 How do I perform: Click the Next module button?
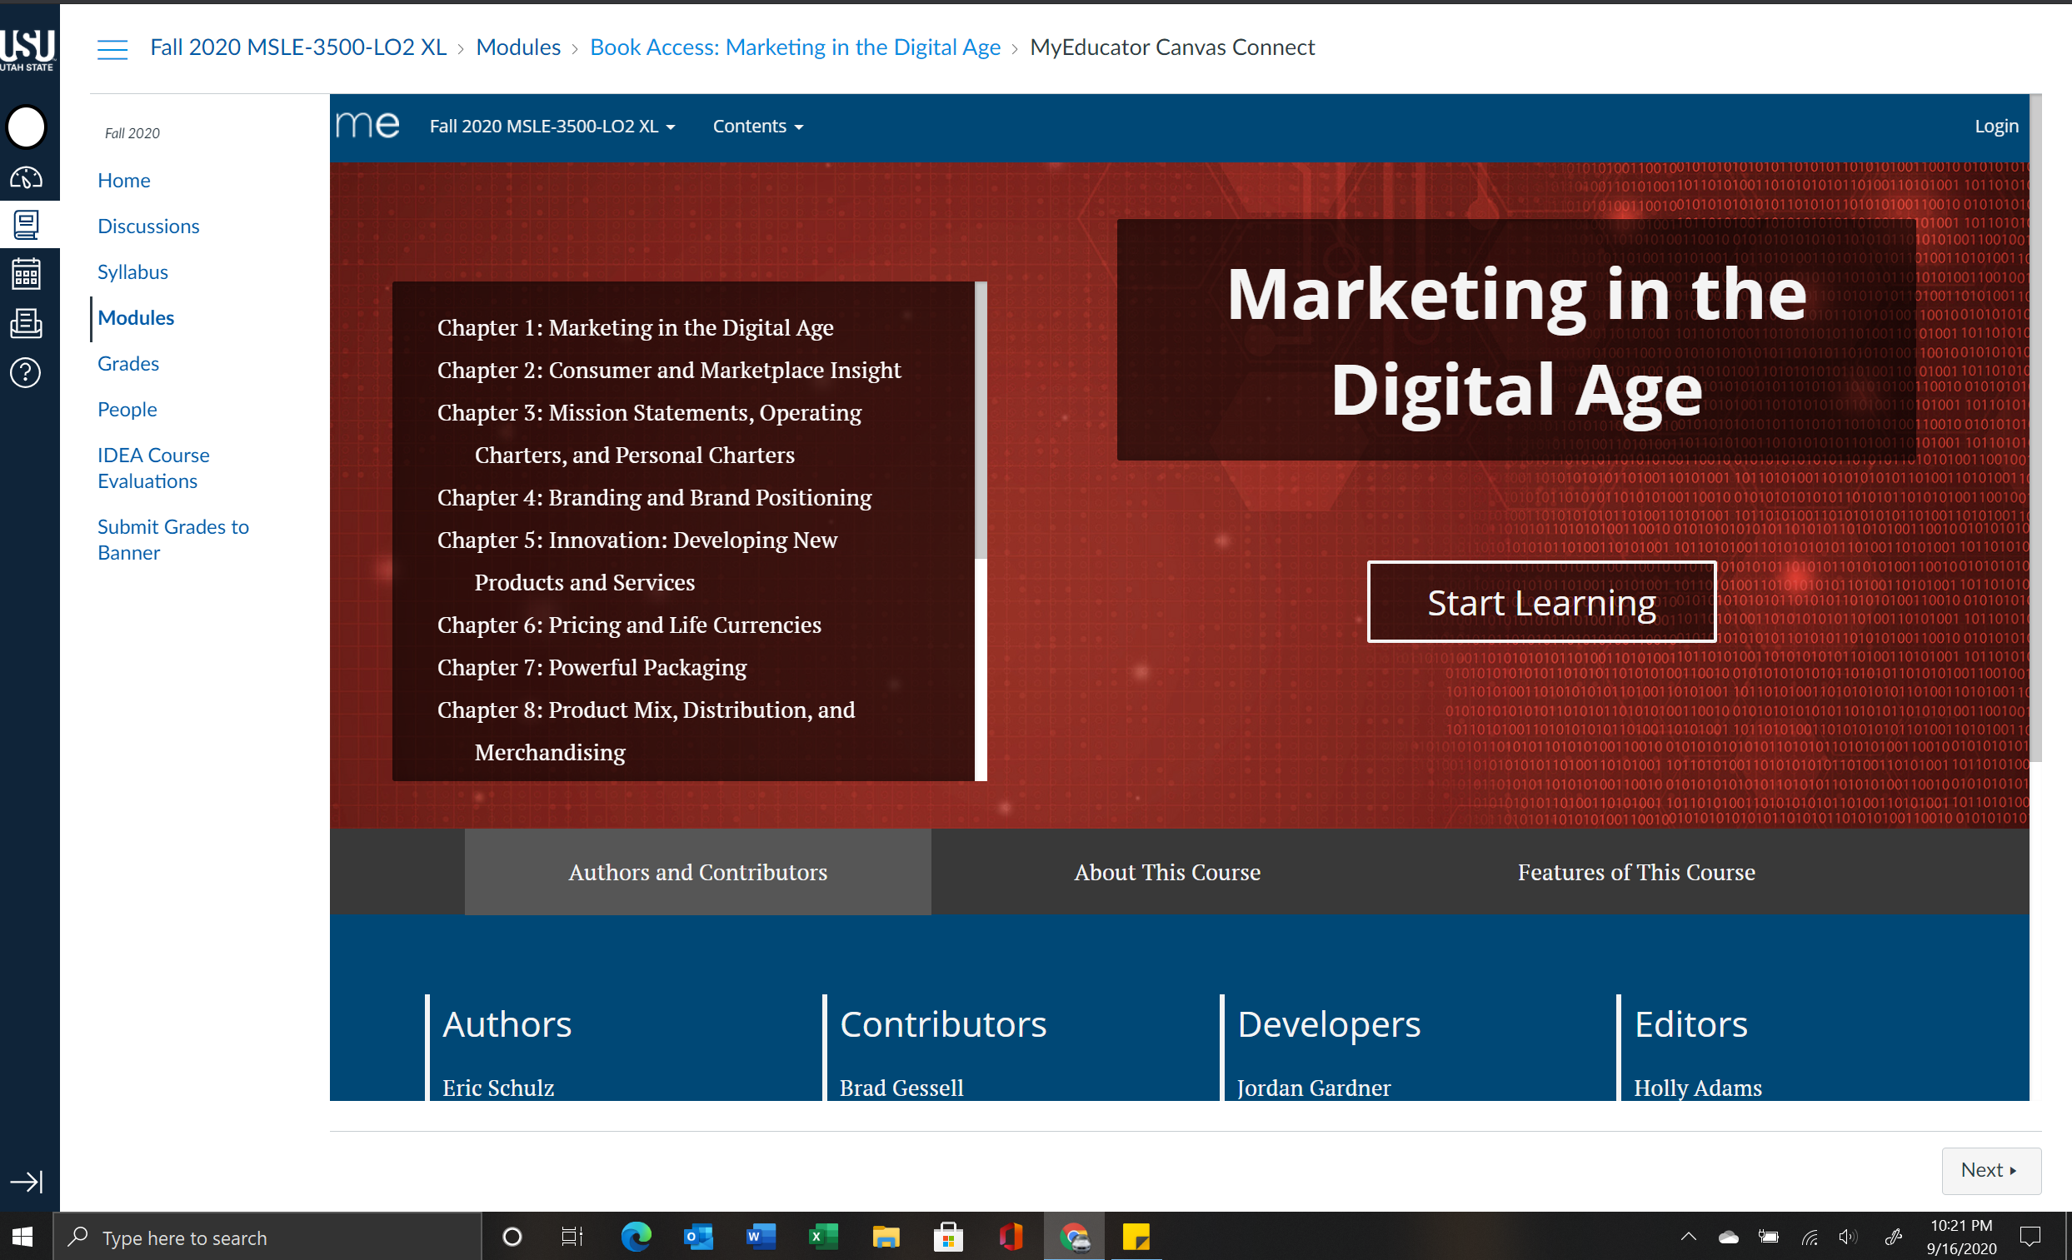click(x=1989, y=1170)
